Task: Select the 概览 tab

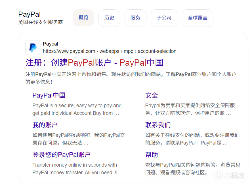Action: 83,18
